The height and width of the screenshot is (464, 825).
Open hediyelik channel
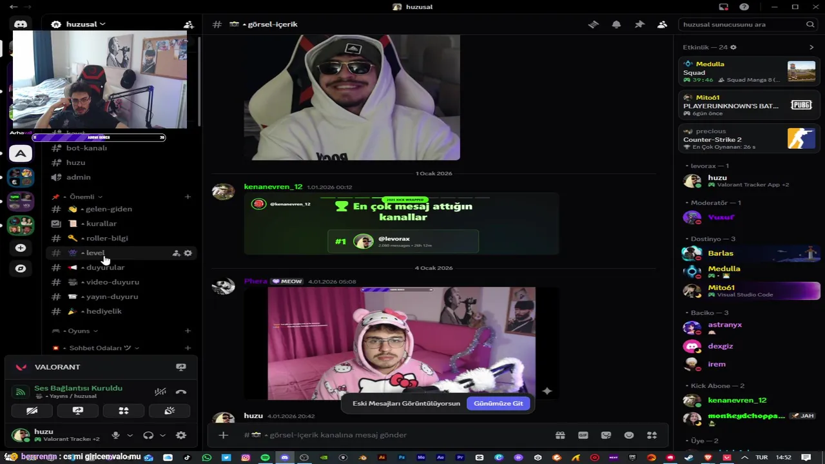122,311
